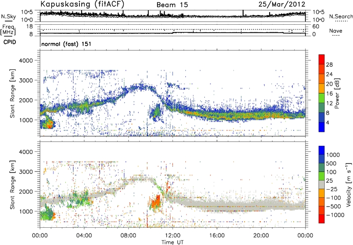Viewport: 353px width, 245px height.
Task: Select the N.Search legend label
Action: (x=341, y=16)
